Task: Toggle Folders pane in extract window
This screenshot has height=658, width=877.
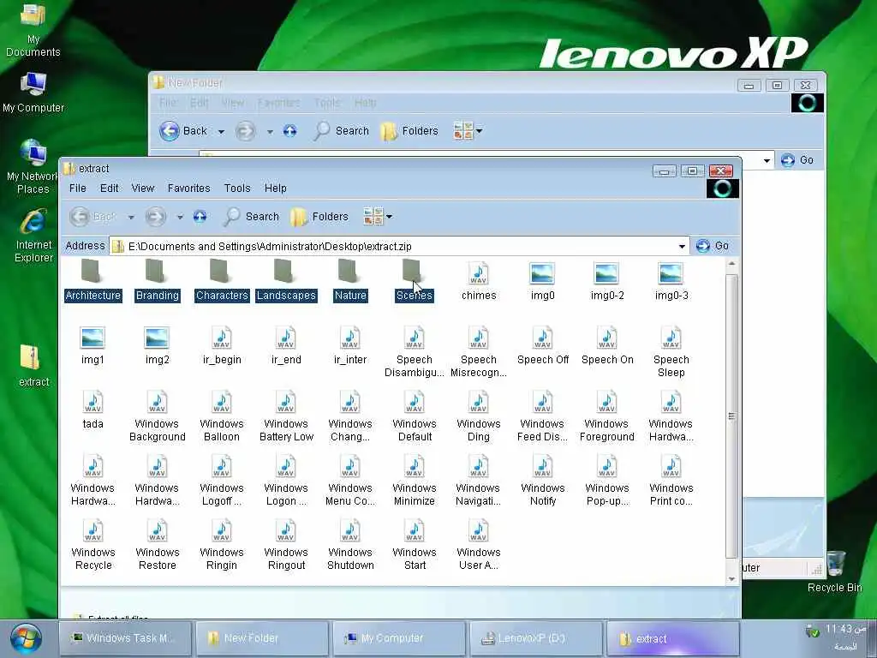Action: pos(319,217)
